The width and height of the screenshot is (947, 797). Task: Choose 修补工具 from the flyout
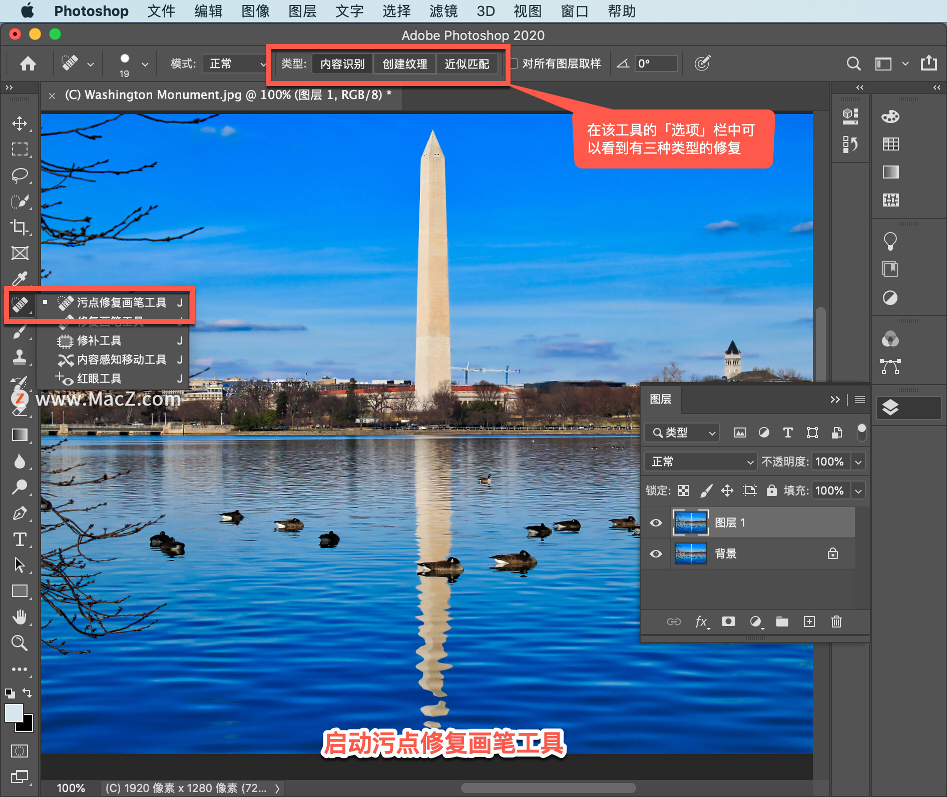(114, 340)
